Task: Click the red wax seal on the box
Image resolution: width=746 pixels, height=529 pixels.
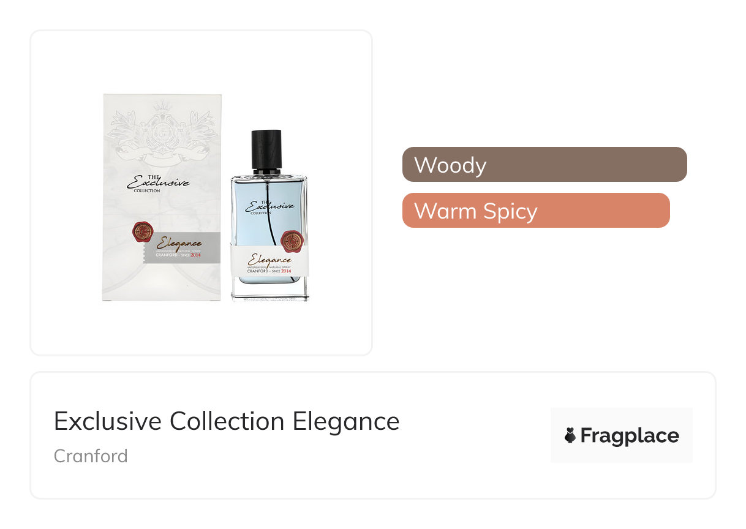Action: tap(144, 233)
